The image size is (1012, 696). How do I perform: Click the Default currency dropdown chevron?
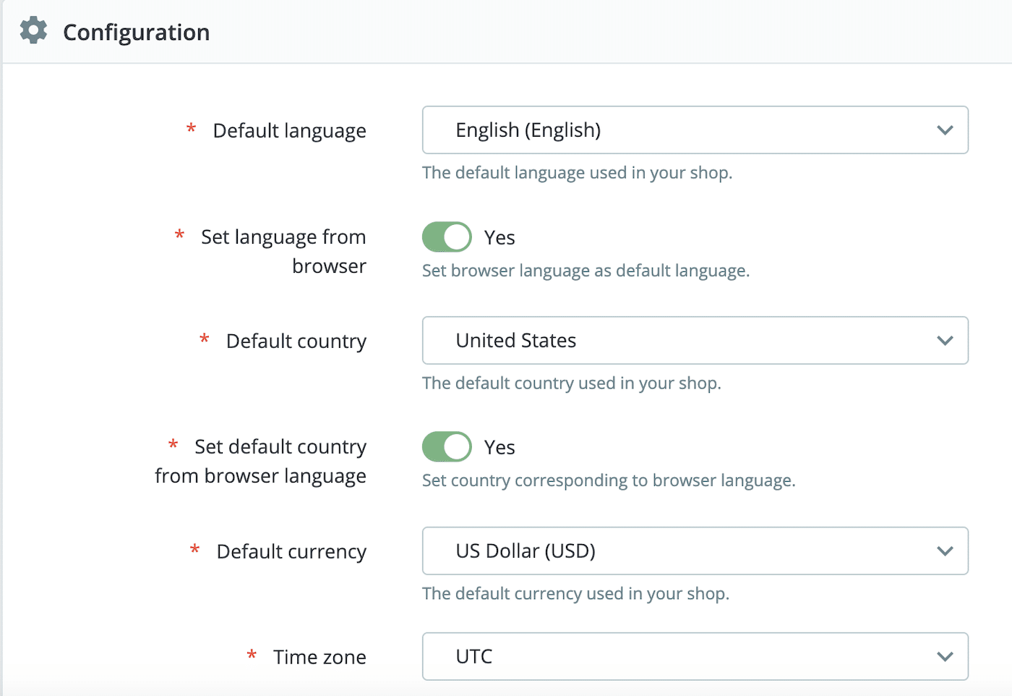tap(945, 551)
